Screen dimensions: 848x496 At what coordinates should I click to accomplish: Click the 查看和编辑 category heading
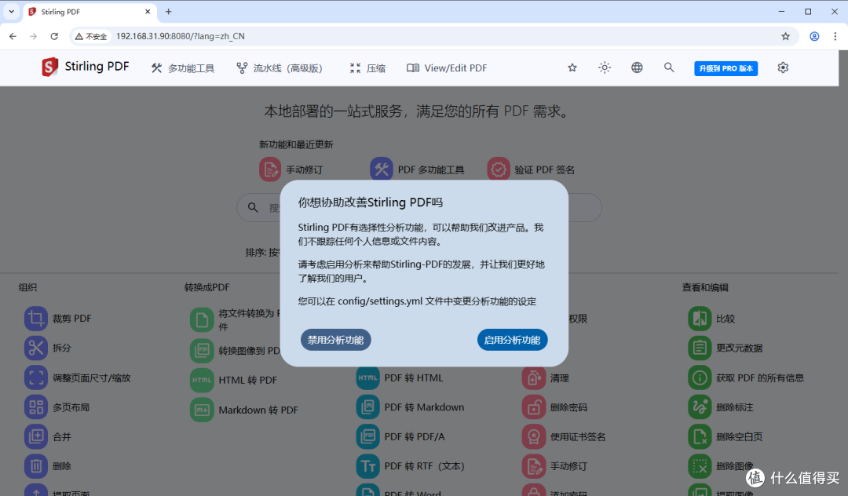coord(704,287)
